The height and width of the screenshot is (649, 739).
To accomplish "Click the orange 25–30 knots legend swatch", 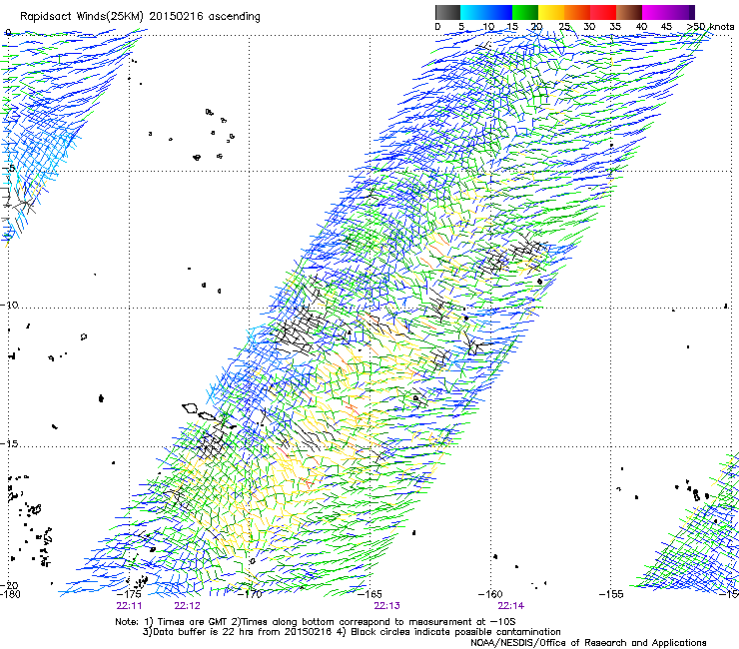I will [x=577, y=12].
